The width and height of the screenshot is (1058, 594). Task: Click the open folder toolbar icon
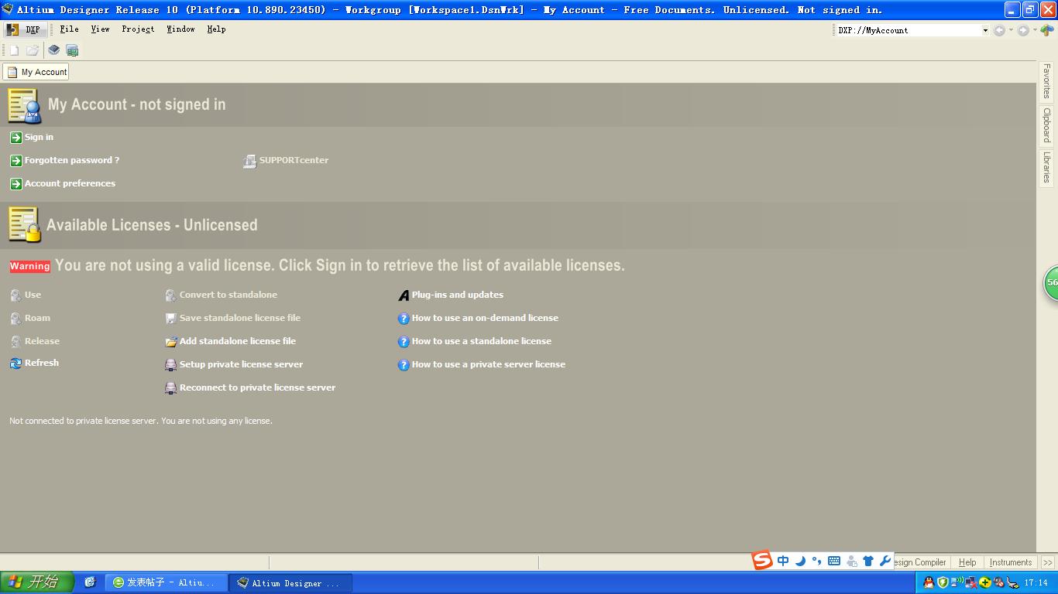(33, 50)
